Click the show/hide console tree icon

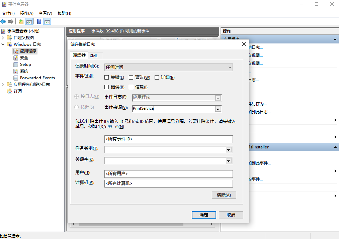[x=29, y=22]
